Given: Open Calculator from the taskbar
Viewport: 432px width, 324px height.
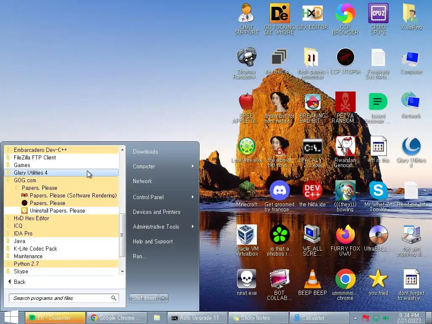Looking at the screenshot, I should (320, 318).
